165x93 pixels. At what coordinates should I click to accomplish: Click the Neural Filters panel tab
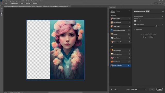(x=112, y=7)
